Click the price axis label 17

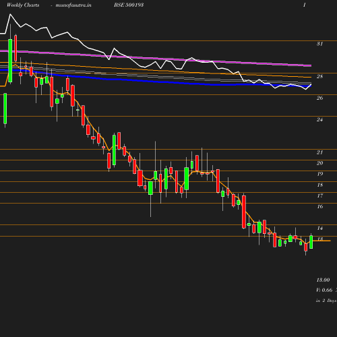[319, 195]
